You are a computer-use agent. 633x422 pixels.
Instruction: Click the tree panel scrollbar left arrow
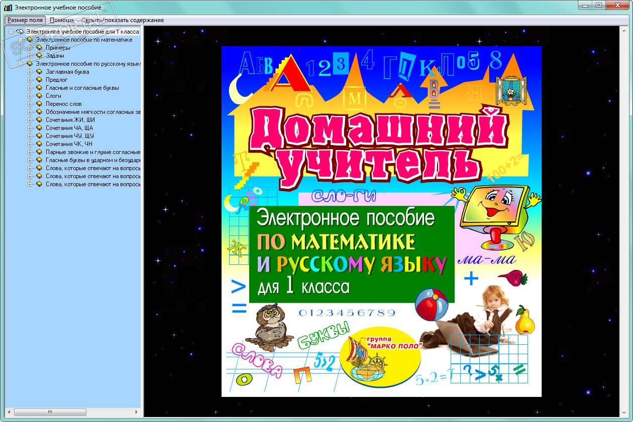(9, 412)
